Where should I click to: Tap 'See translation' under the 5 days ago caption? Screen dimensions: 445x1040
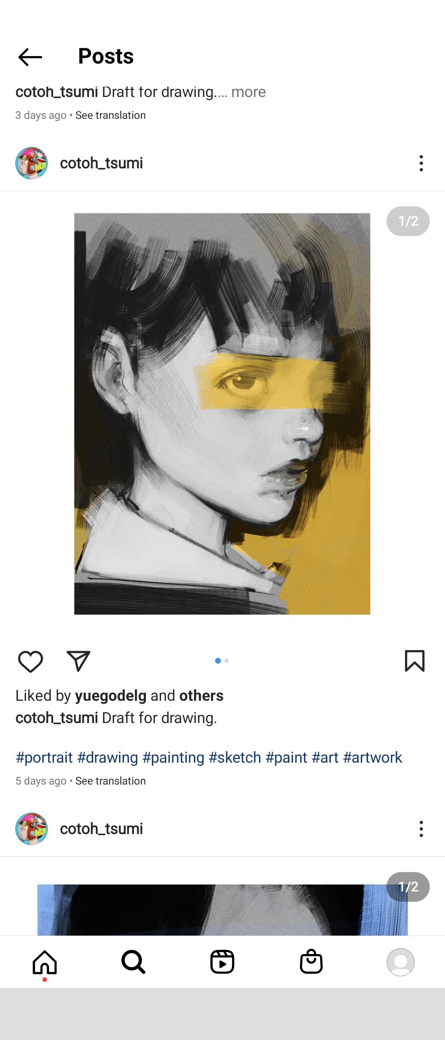(x=110, y=781)
